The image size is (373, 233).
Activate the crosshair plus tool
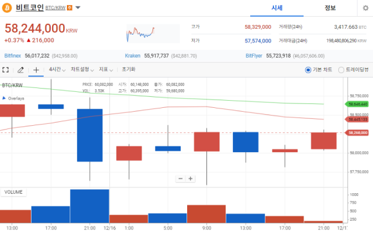pos(36,70)
